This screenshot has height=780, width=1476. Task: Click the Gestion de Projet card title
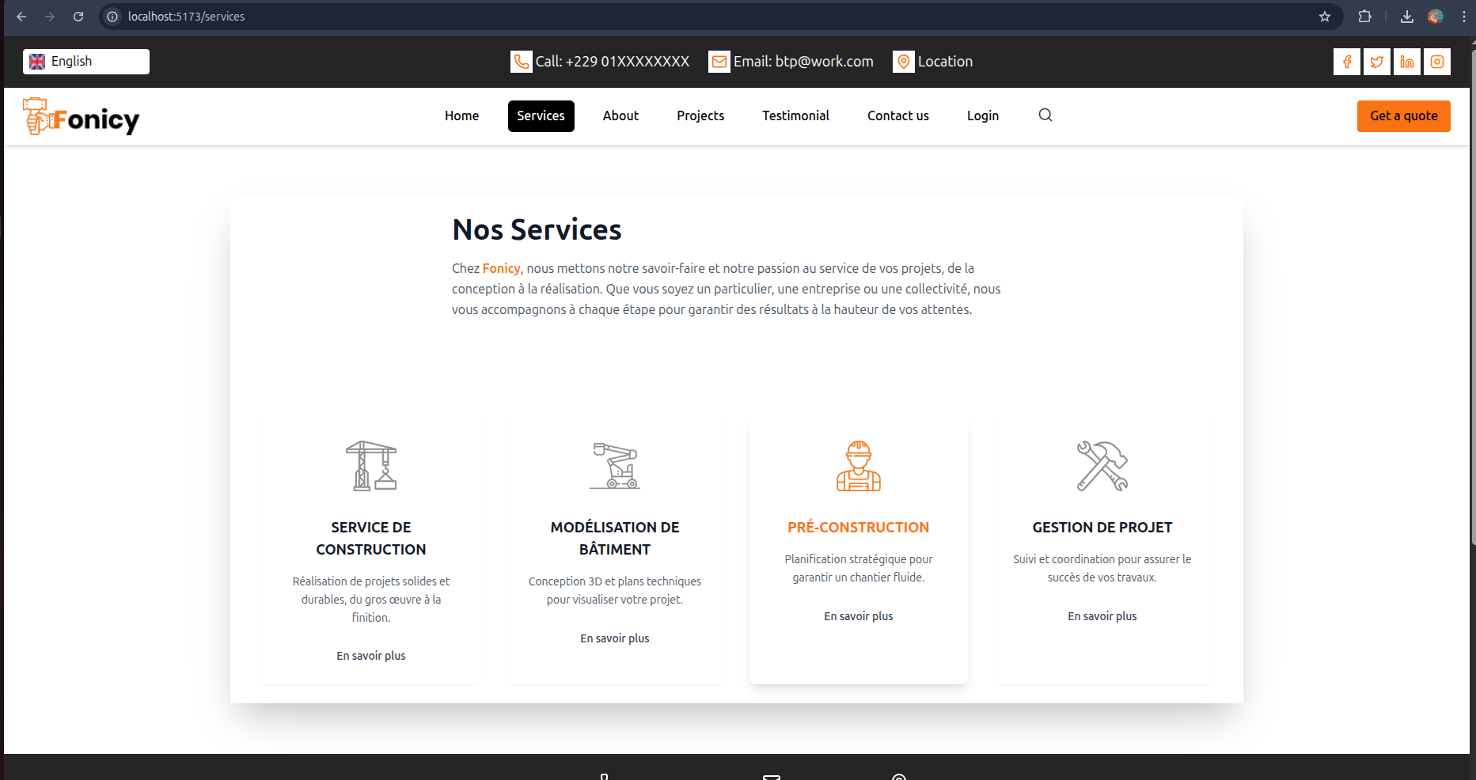(x=1102, y=528)
